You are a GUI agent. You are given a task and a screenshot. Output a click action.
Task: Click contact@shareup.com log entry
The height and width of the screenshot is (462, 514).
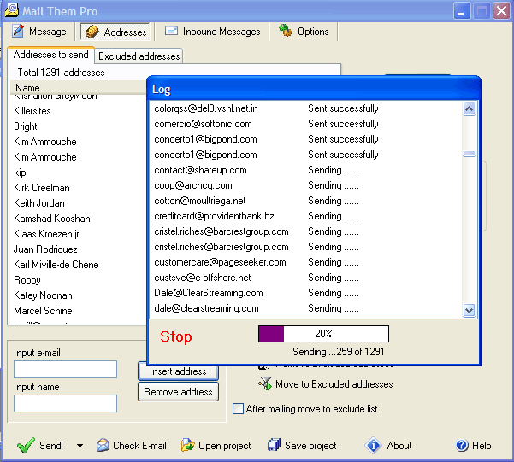200,170
